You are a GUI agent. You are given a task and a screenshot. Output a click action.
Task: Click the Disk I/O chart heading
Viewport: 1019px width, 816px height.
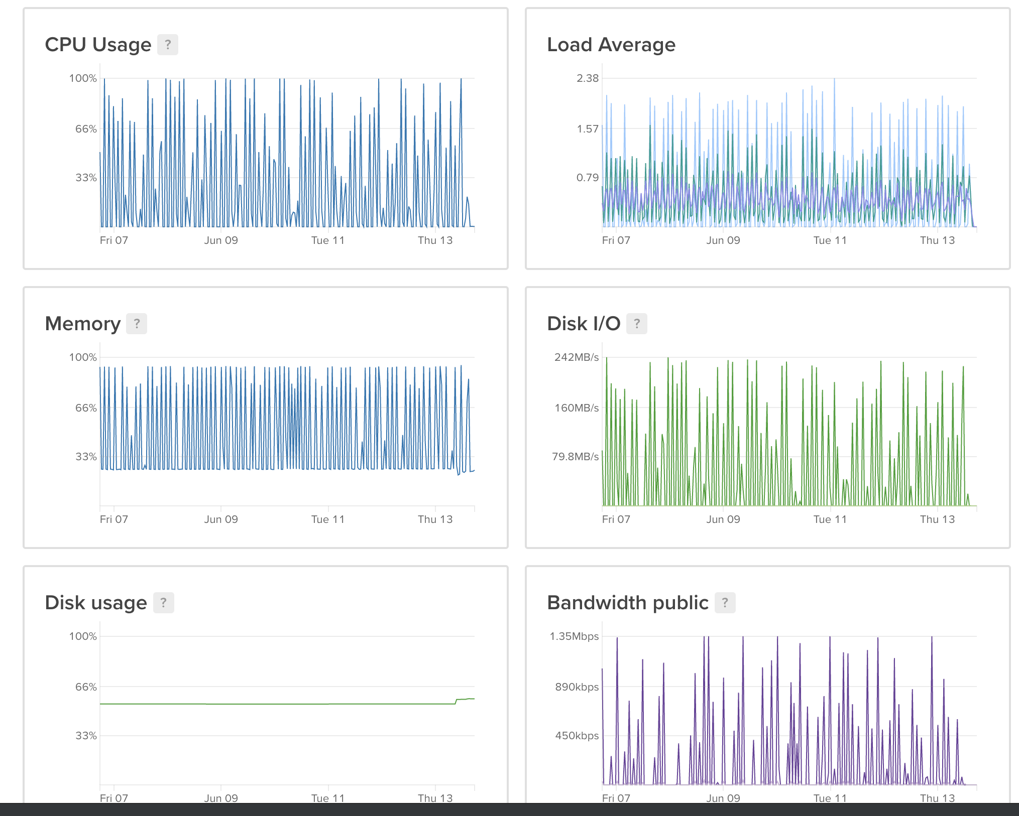pyautogui.click(x=584, y=324)
